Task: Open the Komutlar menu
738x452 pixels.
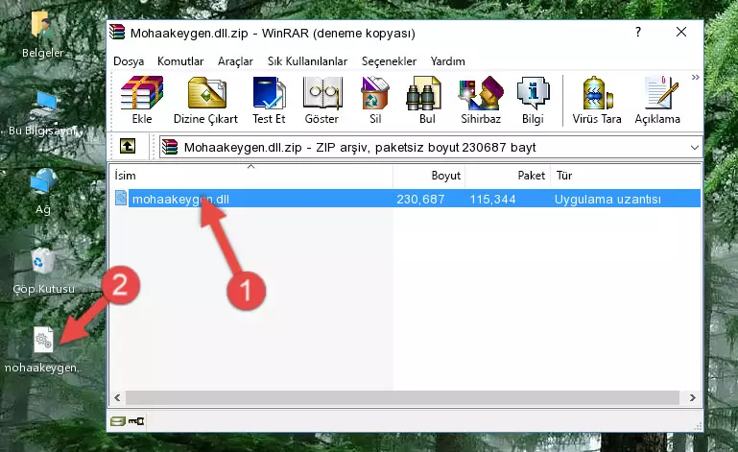Action: tap(180, 61)
